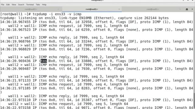This screenshot has width=195, height=109.
Task: Click the 'echo request ... seq 4' line
Action: (x=68, y=84)
